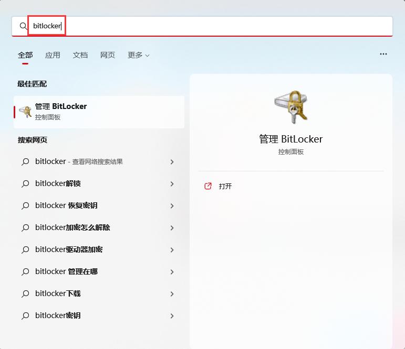Select suggestion bitlocker下载

[x=99, y=294]
